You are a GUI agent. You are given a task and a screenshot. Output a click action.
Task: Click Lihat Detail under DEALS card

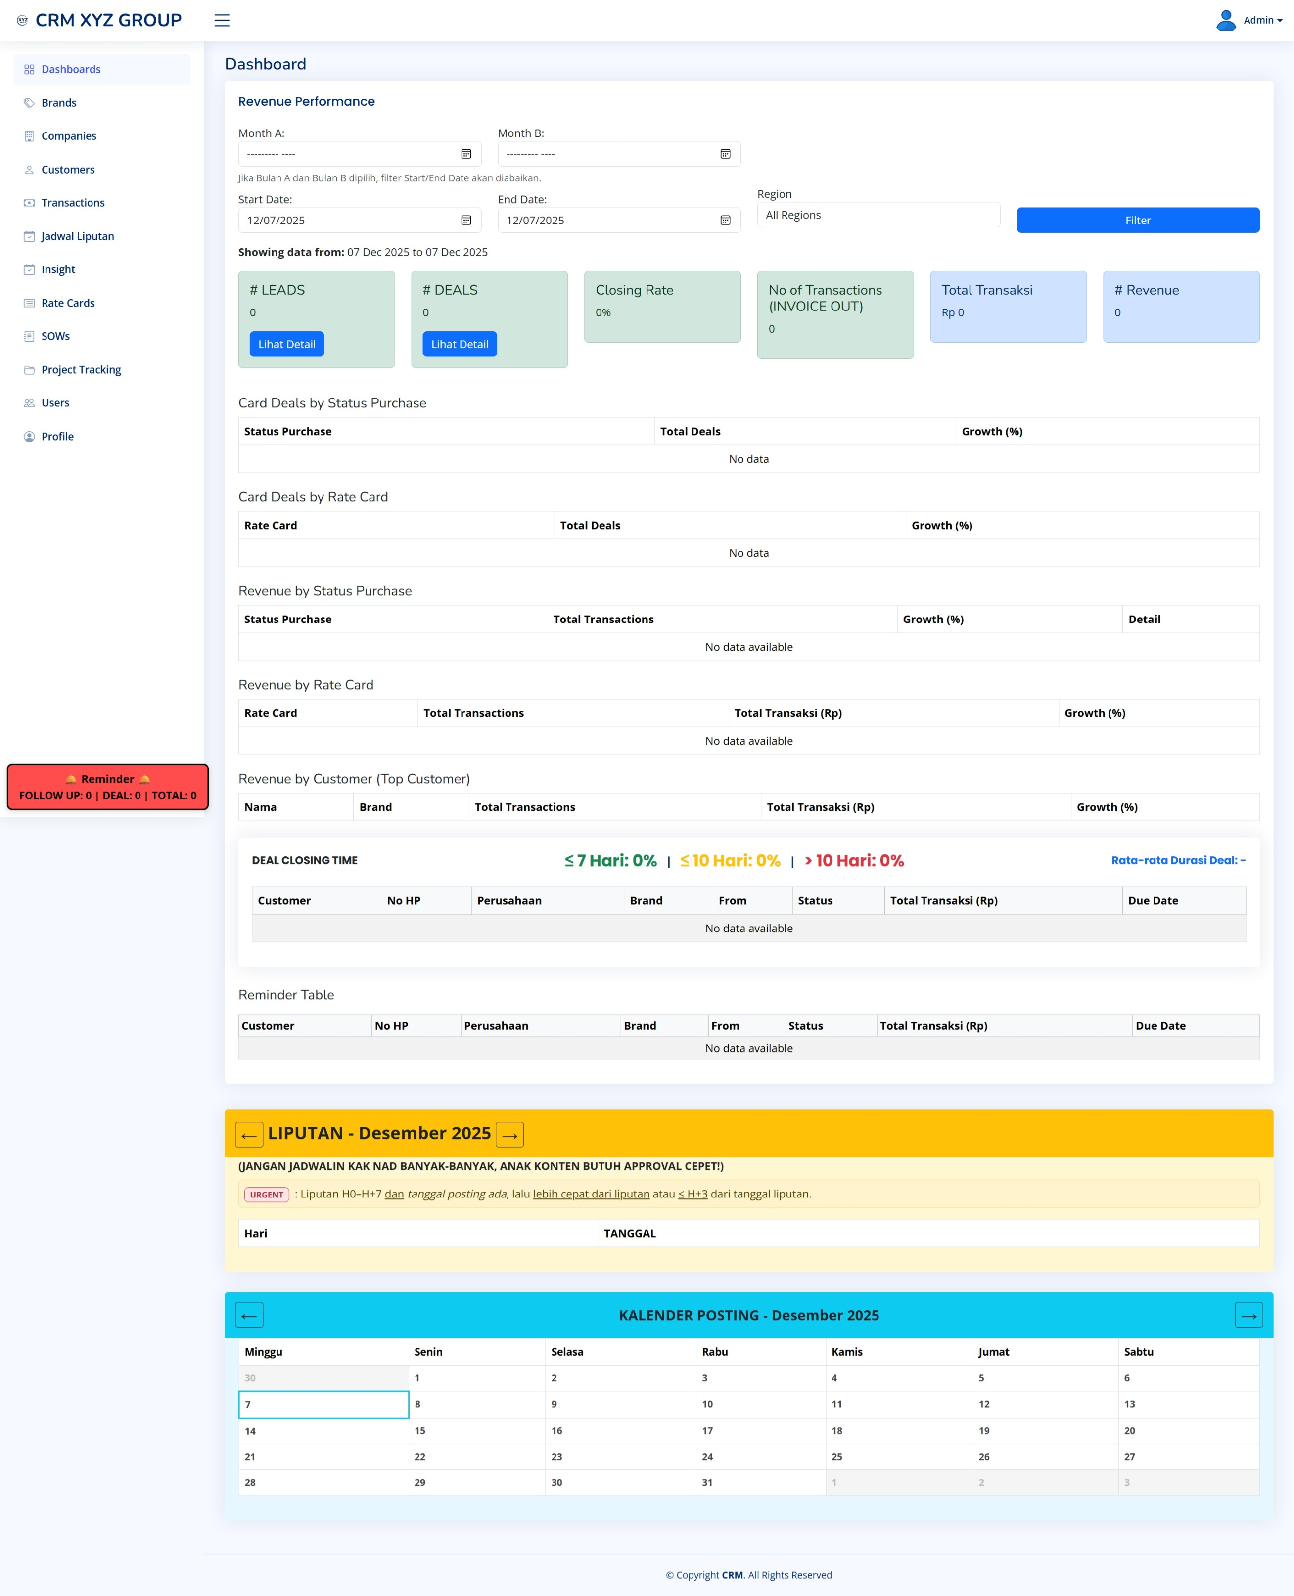[x=459, y=344]
